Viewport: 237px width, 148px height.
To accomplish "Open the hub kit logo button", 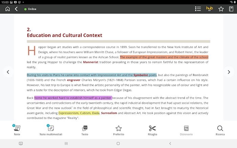I will tap(210, 8).
